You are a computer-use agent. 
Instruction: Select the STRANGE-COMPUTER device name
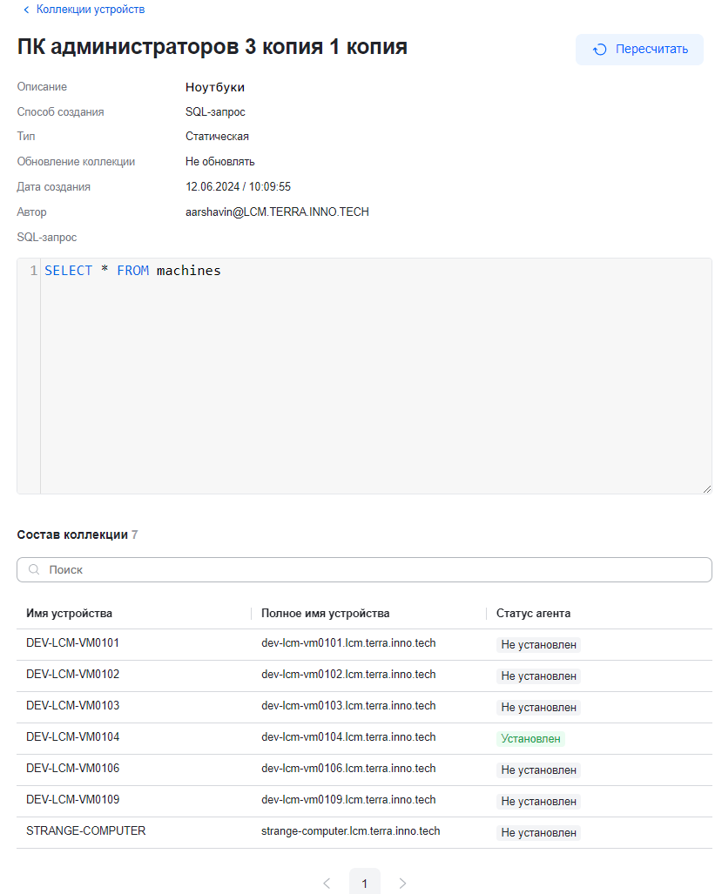86,830
